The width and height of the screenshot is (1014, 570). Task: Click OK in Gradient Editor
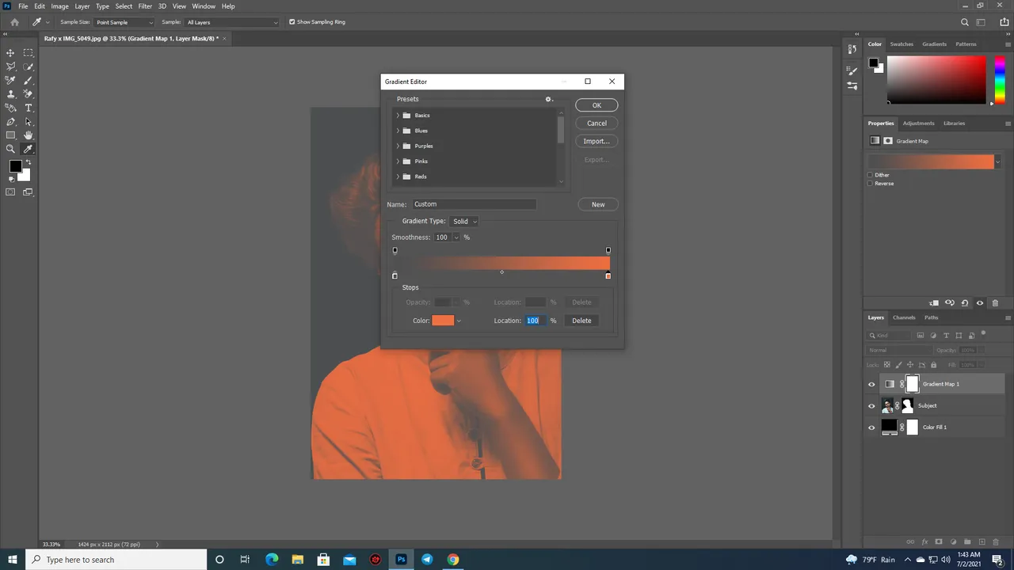(597, 105)
